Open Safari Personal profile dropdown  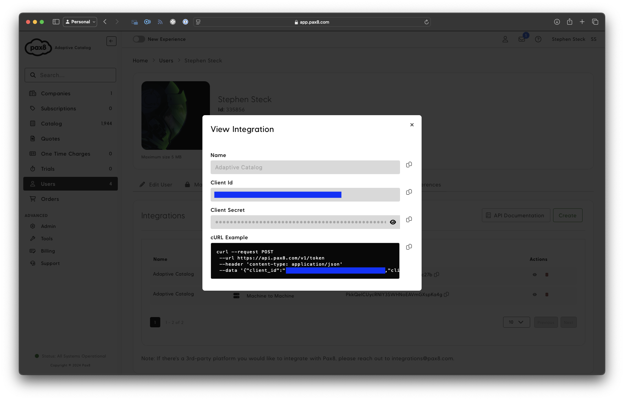click(x=80, y=22)
